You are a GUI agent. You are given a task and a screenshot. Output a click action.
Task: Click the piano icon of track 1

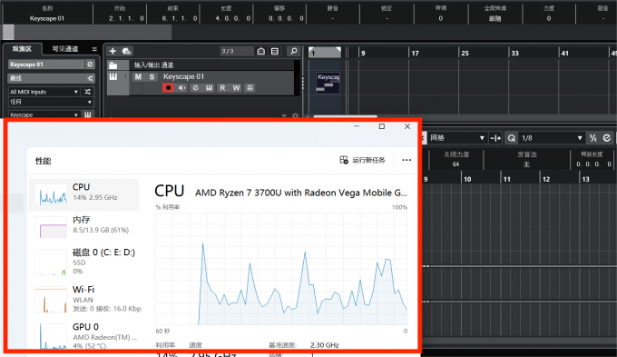(x=113, y=76)
